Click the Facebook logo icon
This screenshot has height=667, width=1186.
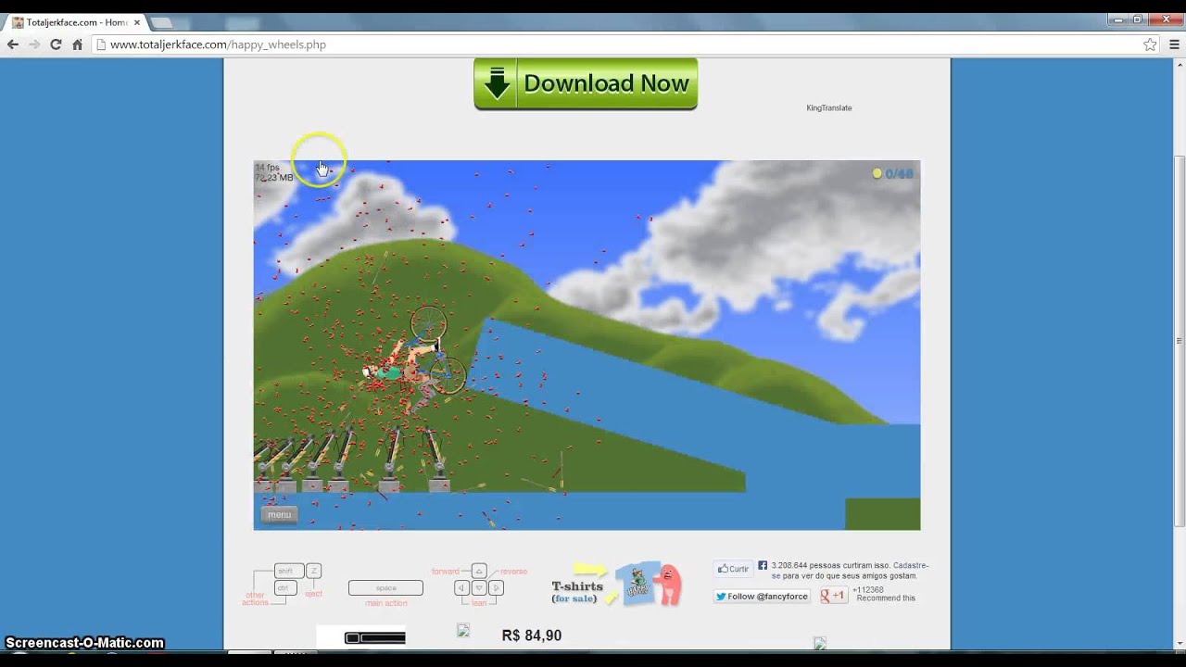tap(763, 565)
